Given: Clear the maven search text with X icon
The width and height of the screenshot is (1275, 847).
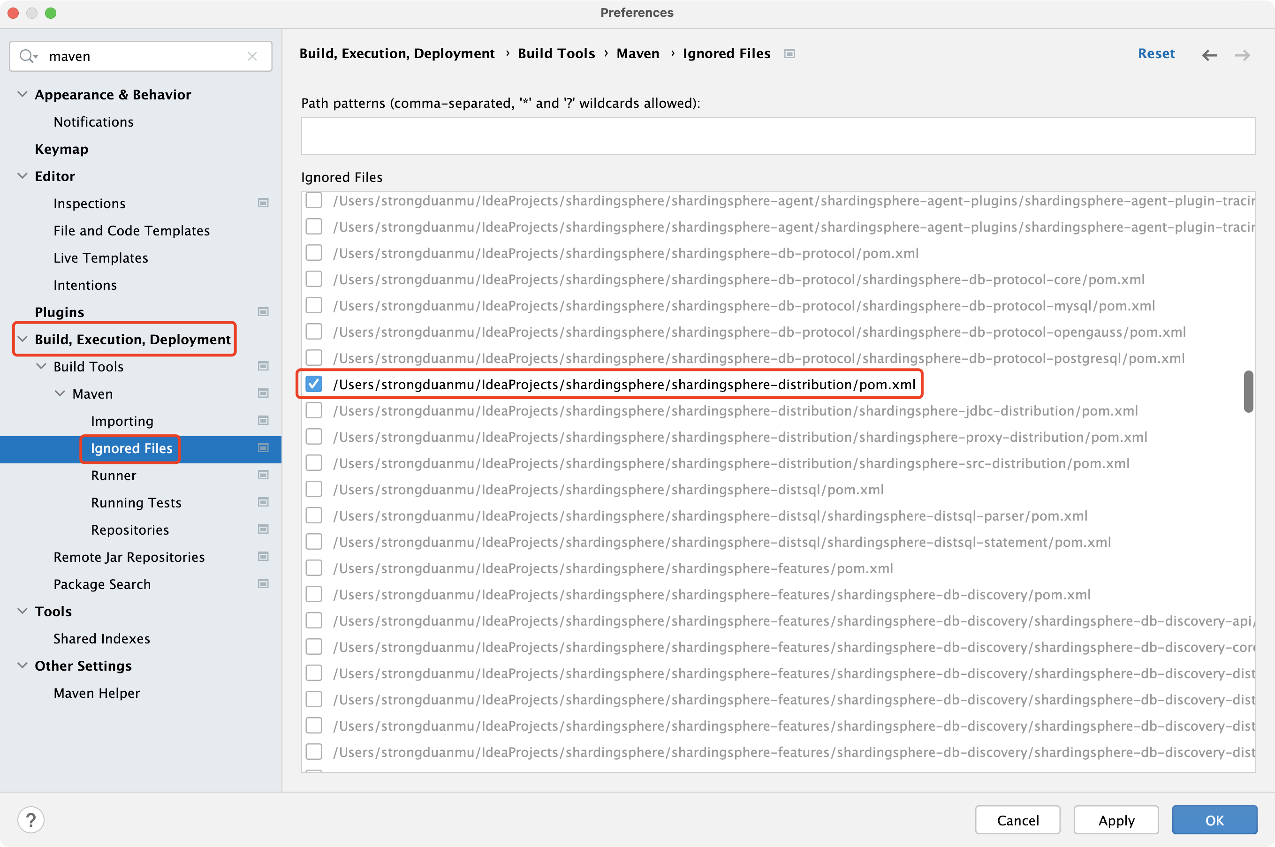Looking at the screenshot, I should point(252,56).
